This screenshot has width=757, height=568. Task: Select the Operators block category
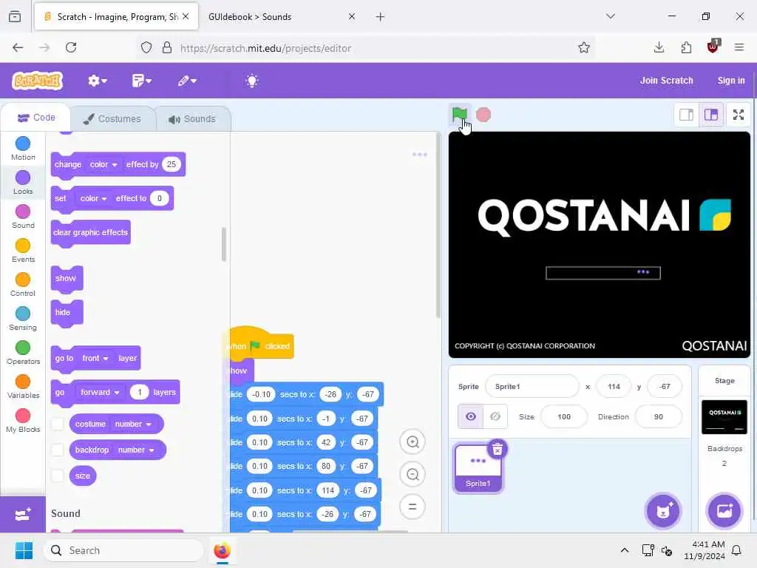(23, 353)
